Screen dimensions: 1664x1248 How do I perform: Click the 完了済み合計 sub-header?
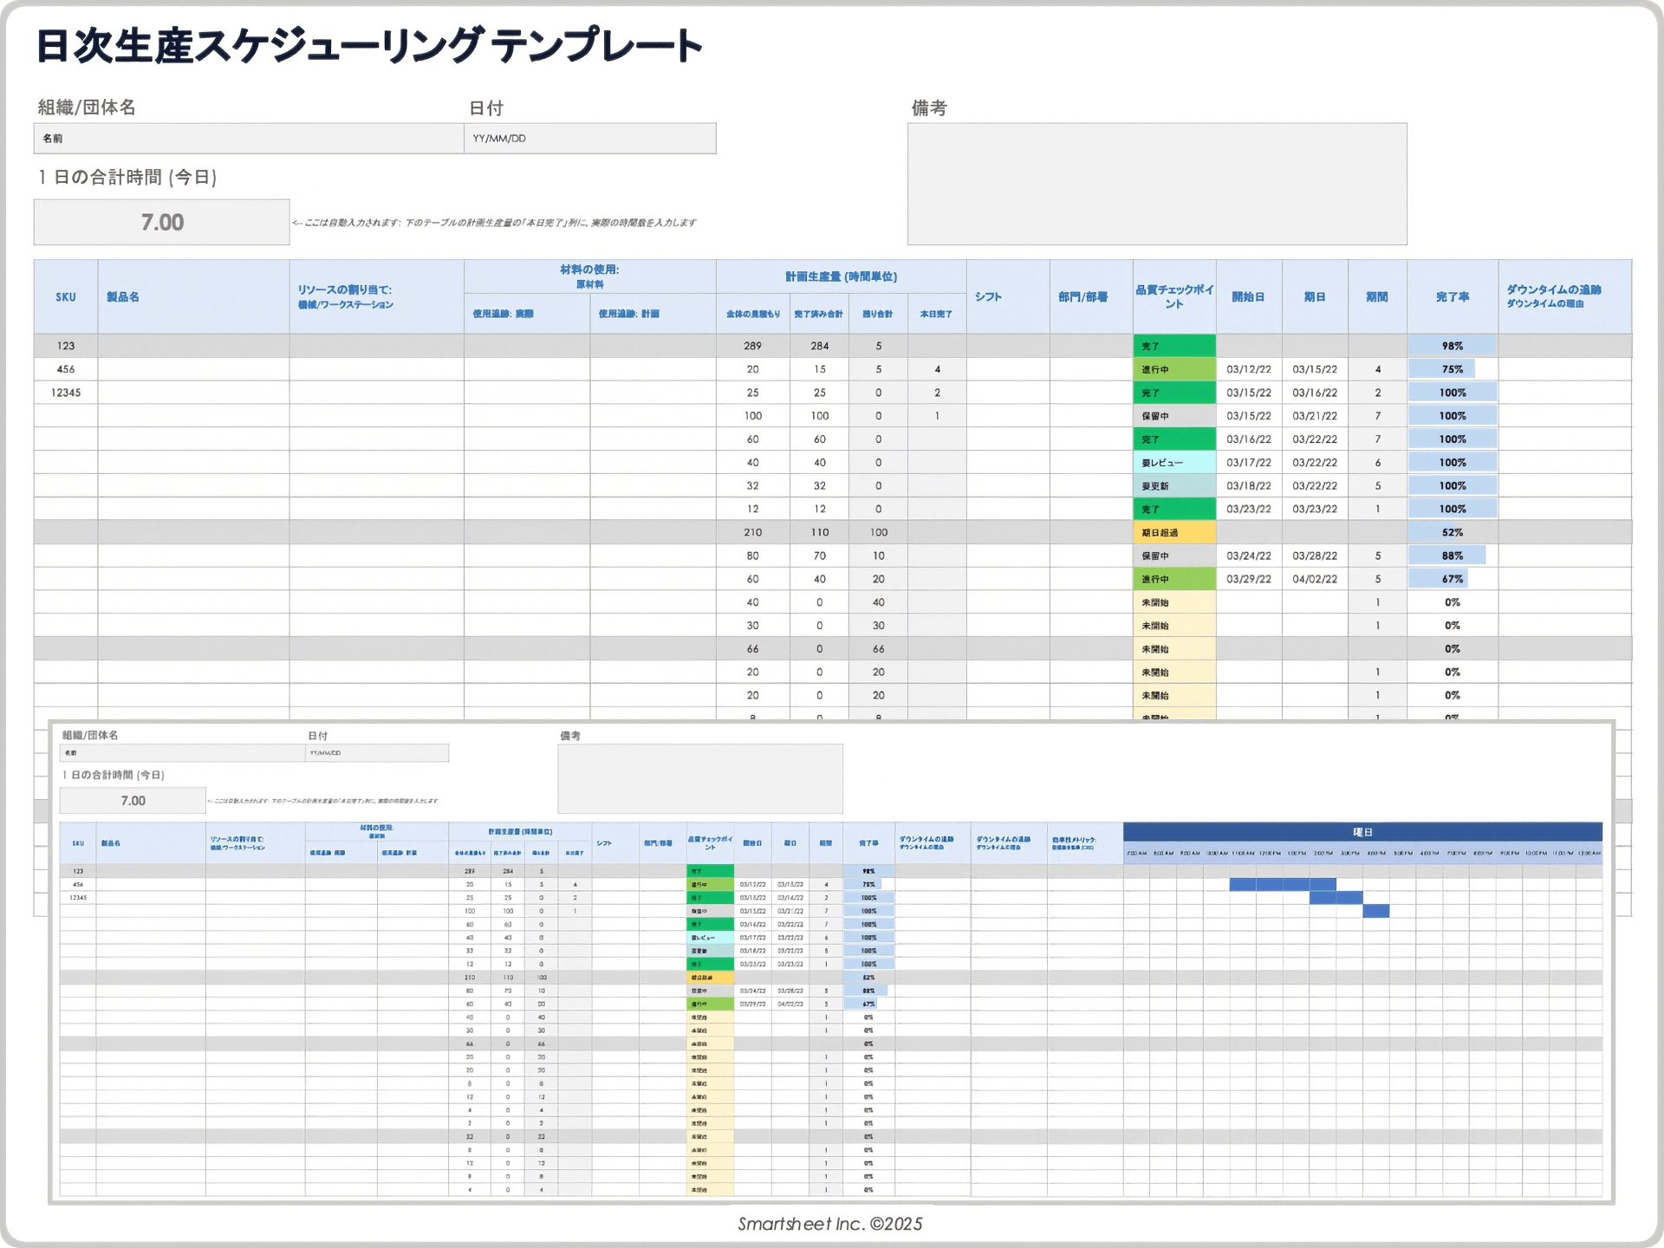tap(819, 314)
